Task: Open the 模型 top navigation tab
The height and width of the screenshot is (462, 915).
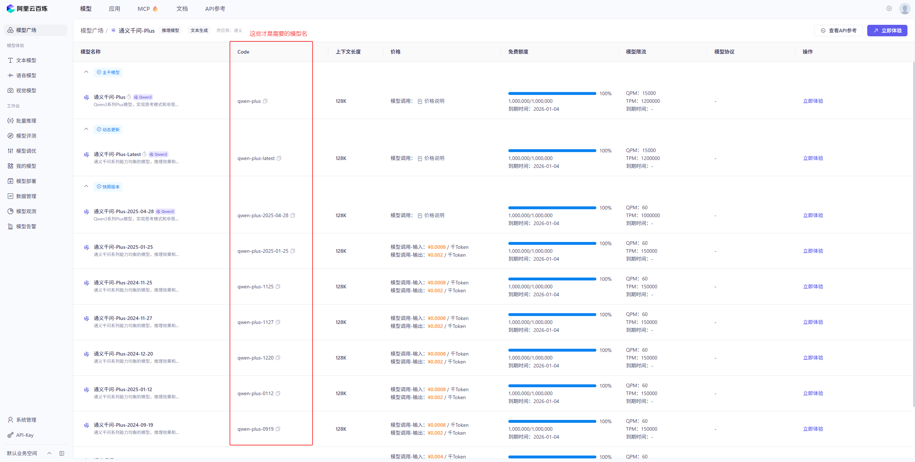Action: tap(86, 9)
